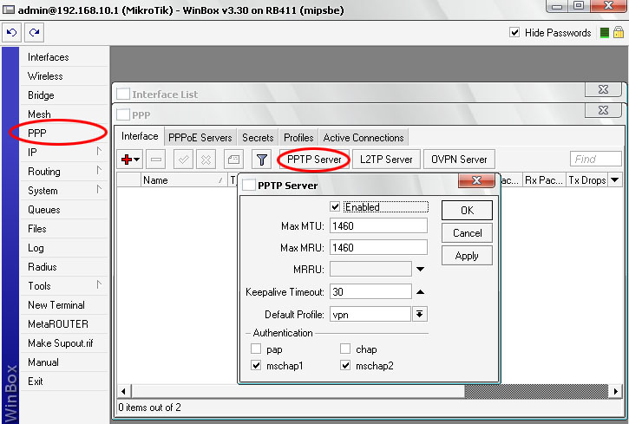Open Mesh in the sidebar menu
The image size is (629, 424).
(x=64, y=114)
